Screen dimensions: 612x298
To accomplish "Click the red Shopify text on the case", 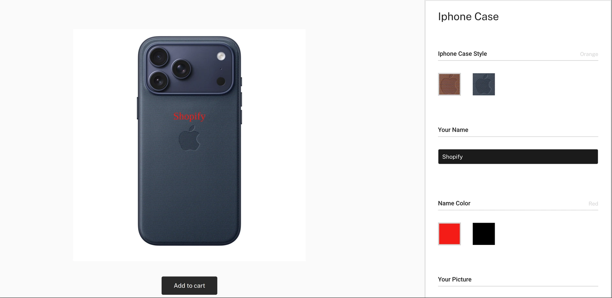I will [189, 116].
